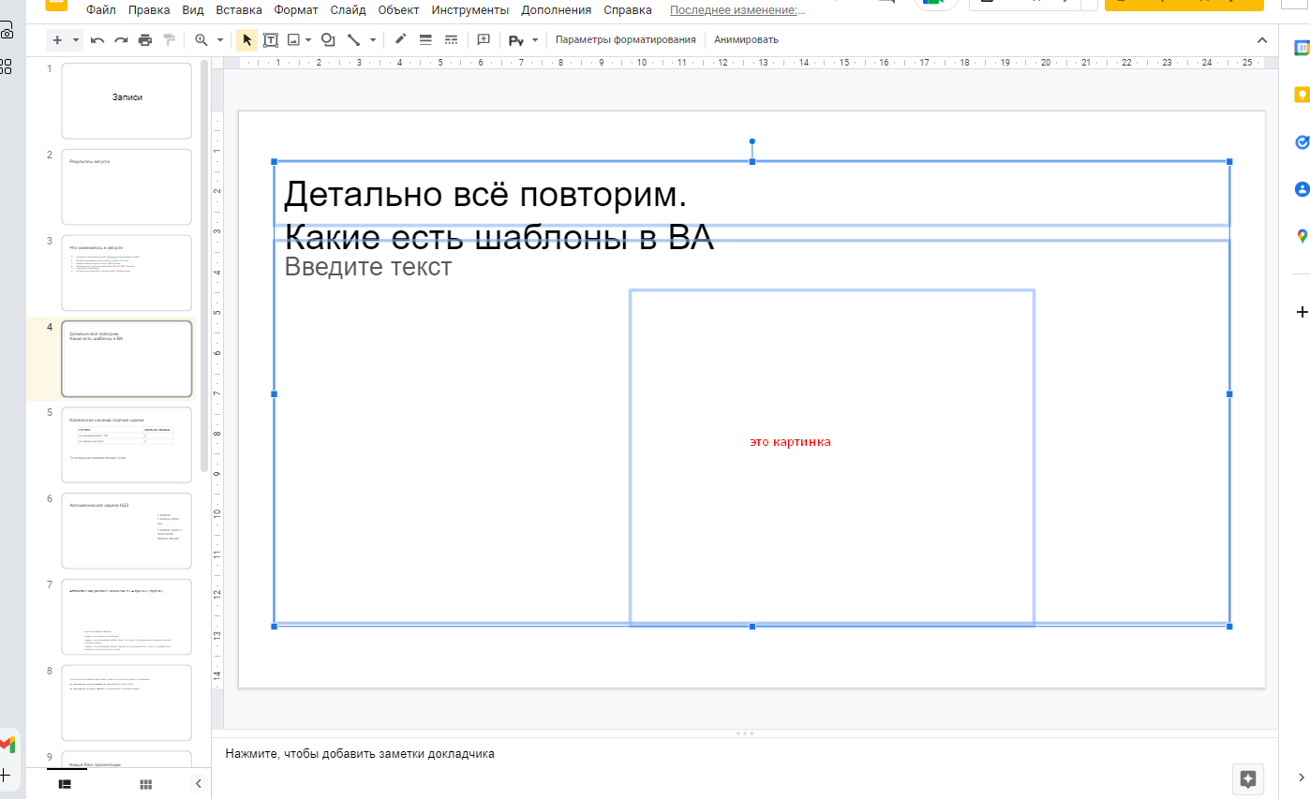Select the zoom magnifier tool

[201, 40]
